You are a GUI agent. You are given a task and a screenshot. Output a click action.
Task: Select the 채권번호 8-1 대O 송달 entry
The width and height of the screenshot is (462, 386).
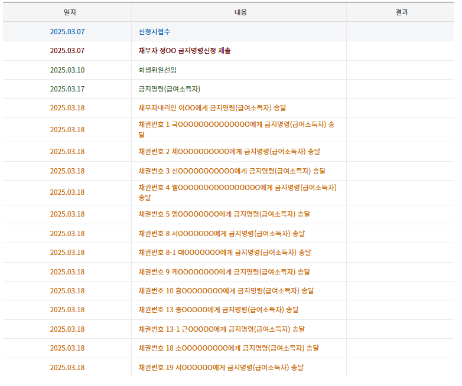coord(225,253)
